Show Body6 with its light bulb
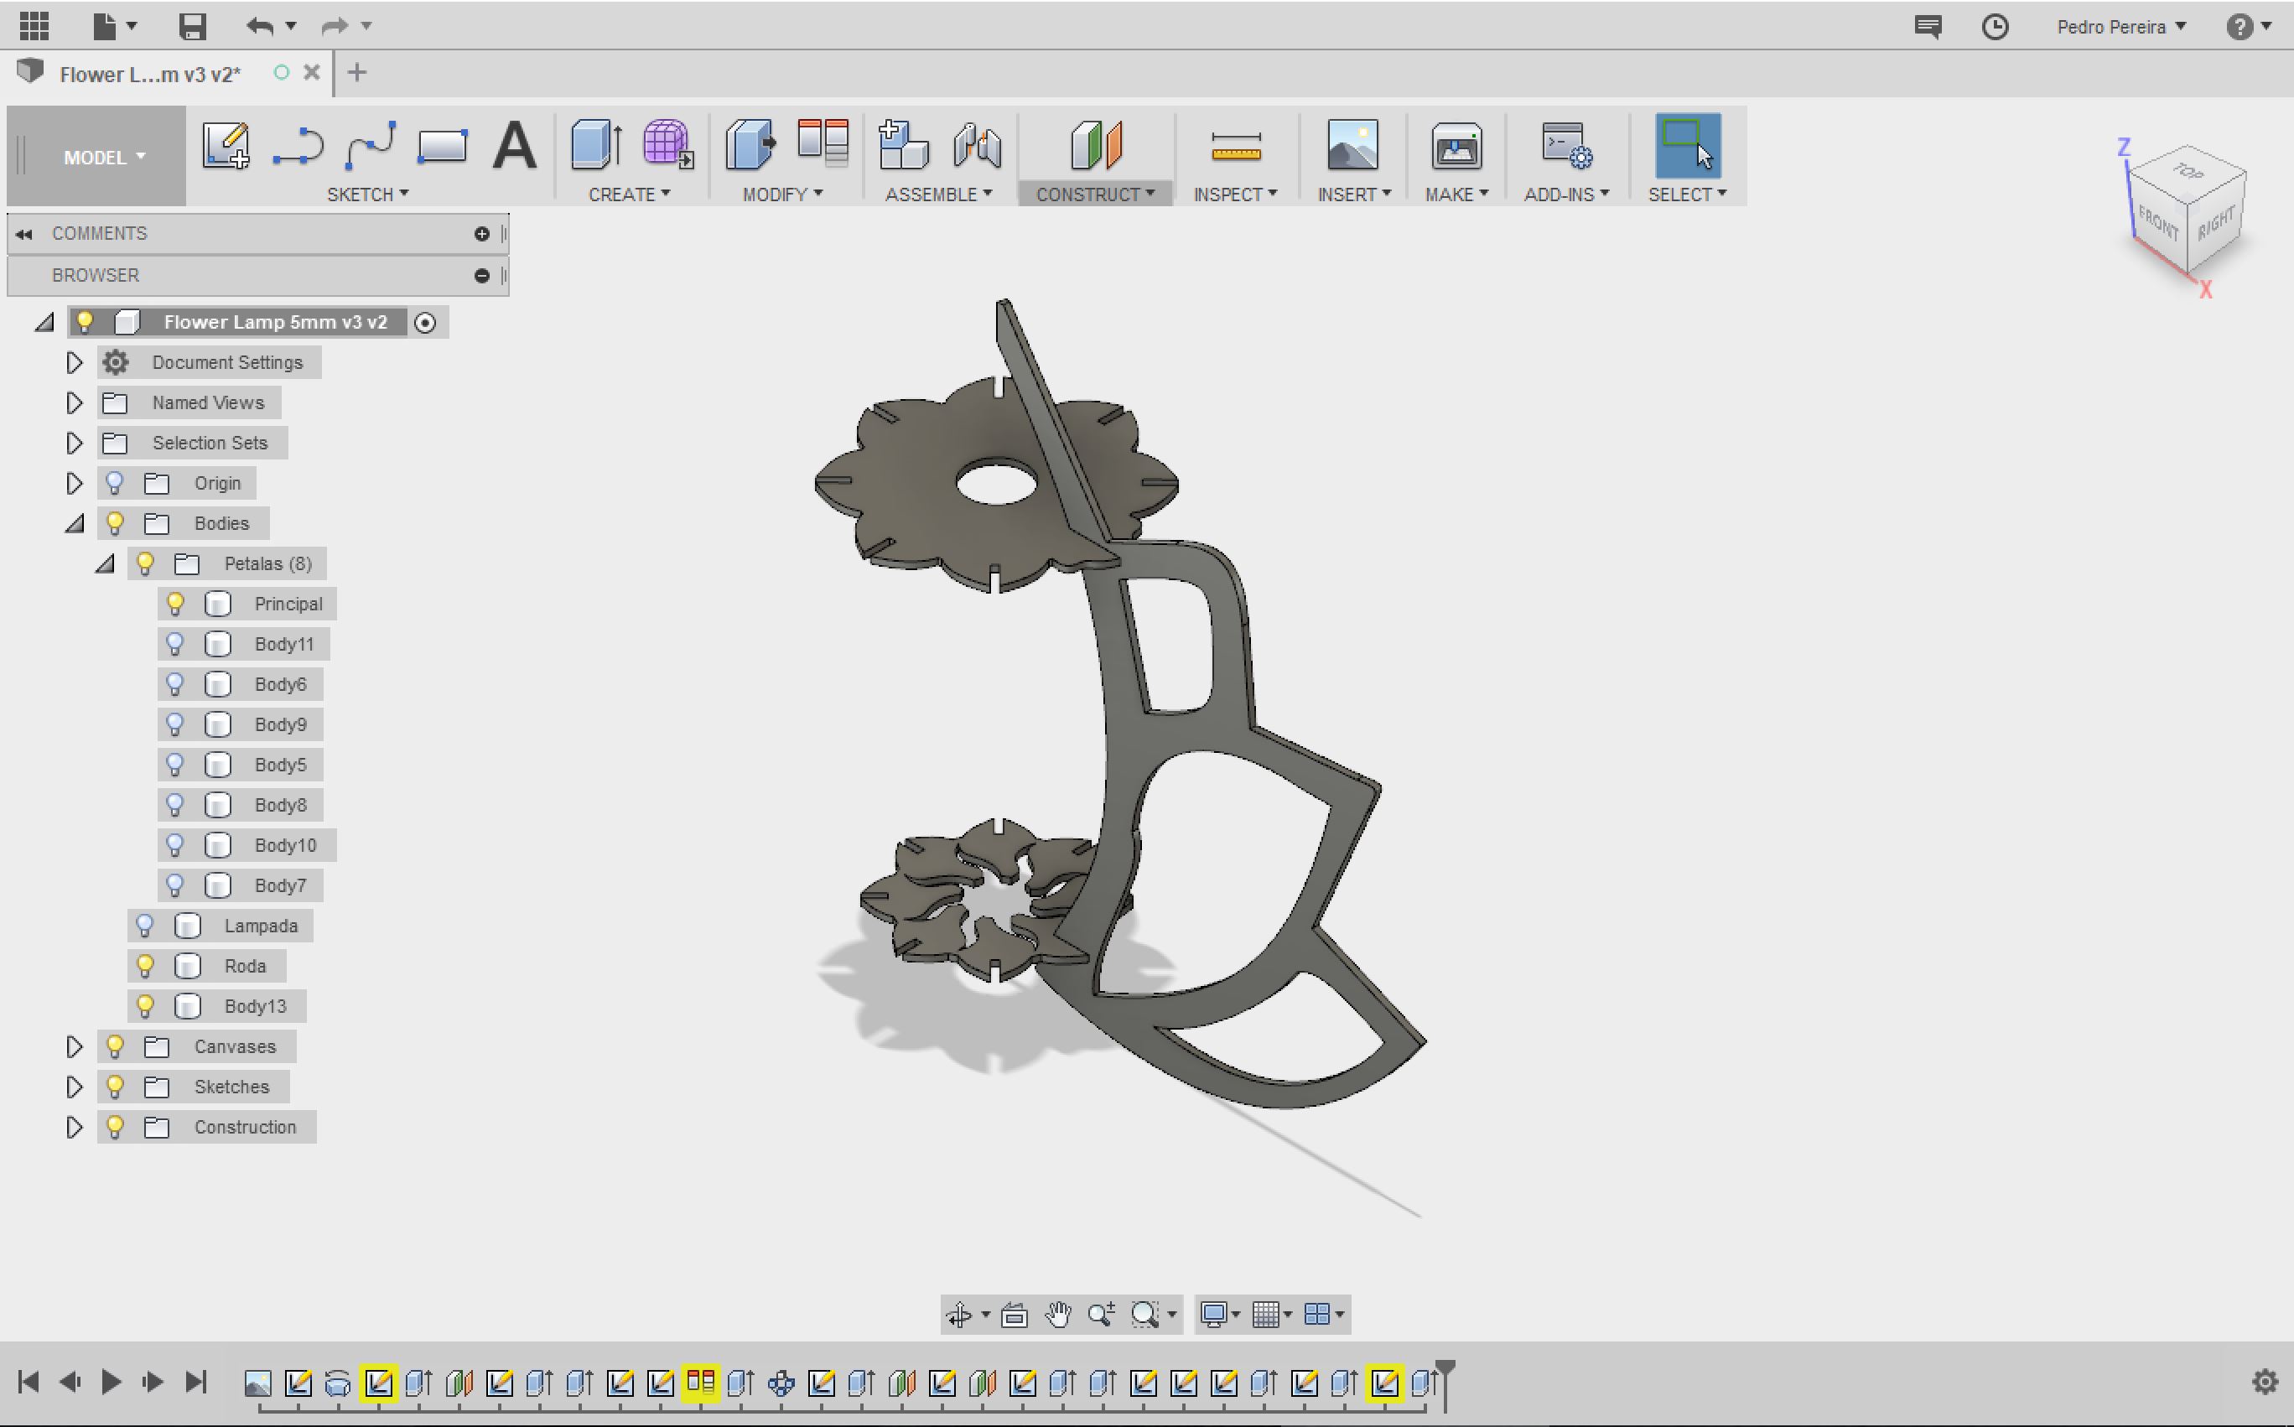 point(174,684)
